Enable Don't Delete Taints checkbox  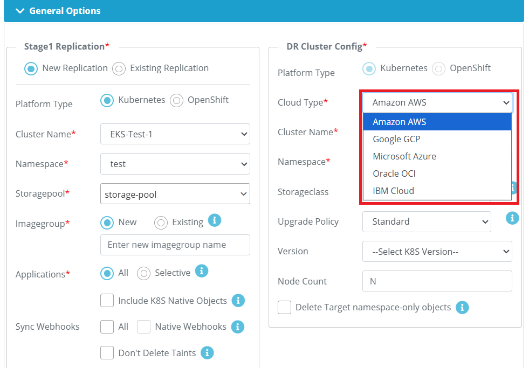107,353
